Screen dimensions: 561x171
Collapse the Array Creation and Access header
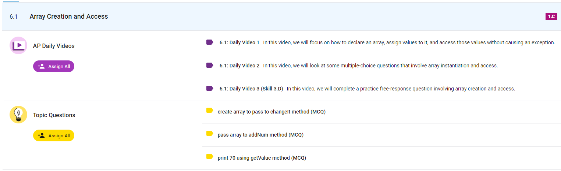pyautogui.click(x=69, y=16)
